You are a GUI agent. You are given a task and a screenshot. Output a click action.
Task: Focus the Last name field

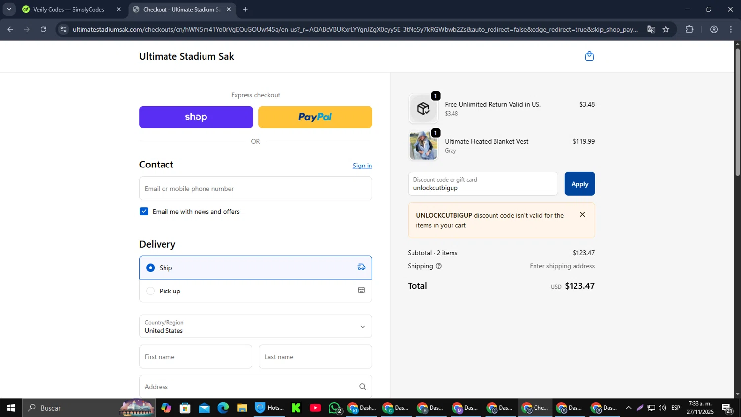316,357
